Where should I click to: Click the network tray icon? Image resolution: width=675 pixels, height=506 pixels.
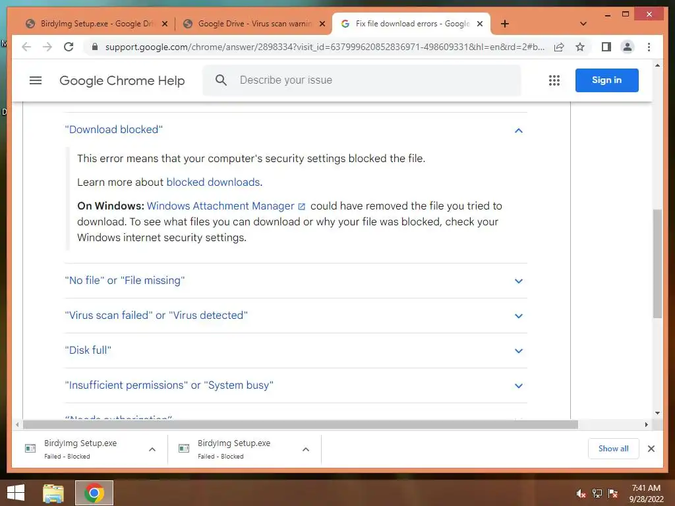pyautogui.click(x=597, y=493)
